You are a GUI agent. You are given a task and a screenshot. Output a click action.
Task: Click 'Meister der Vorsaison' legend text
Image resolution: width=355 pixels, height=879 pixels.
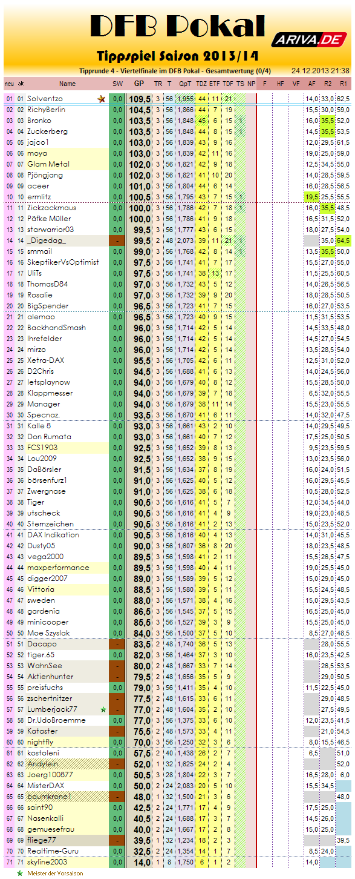tap(55, 874)
